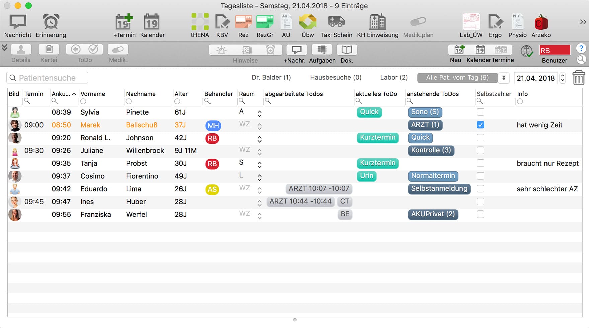Open the patient filter dropdown arrow

(504, 78)
